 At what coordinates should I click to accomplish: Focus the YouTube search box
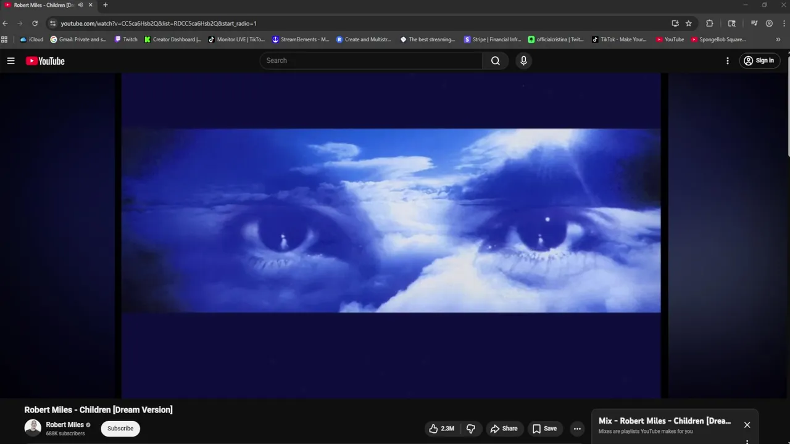[x=372, y=60]
